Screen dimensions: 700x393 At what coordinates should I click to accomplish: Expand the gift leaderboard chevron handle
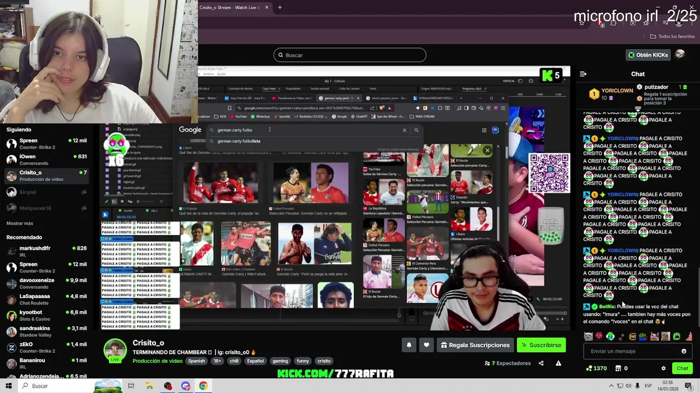point(638,109)
